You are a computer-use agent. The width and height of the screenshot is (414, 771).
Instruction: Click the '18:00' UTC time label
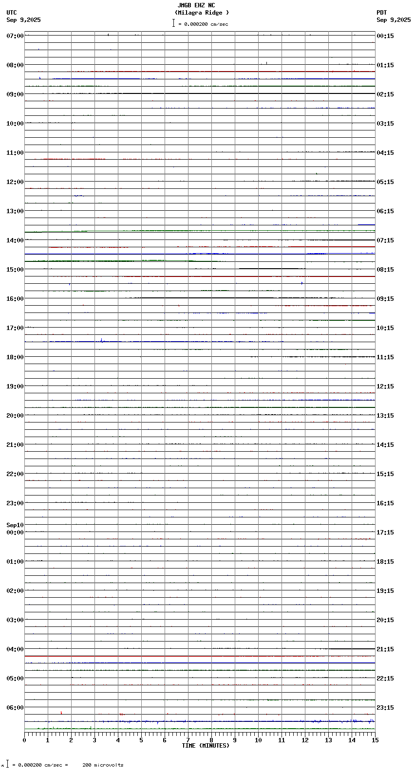[x=15, y=357]
